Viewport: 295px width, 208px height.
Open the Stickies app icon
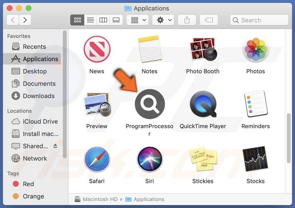[203, 159]
